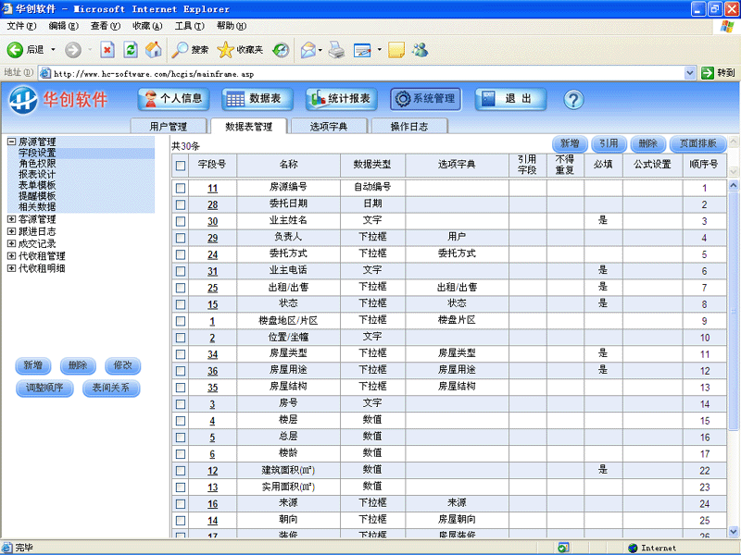Open field number 28 link
The height and width of the screenshot is (555, 741).
[x=212, y=204]
